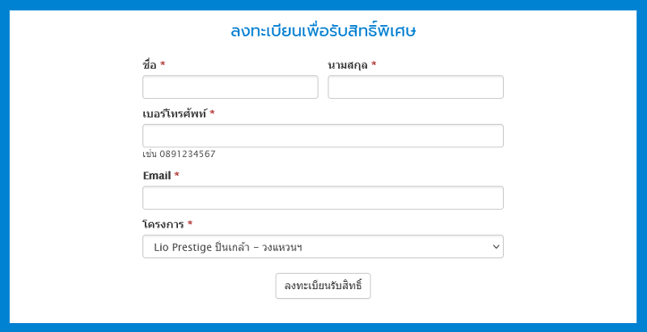Select the เบอร์โทรศัพท์ phone number field
This screenshot has height=332, width=647.
[323, 136]
